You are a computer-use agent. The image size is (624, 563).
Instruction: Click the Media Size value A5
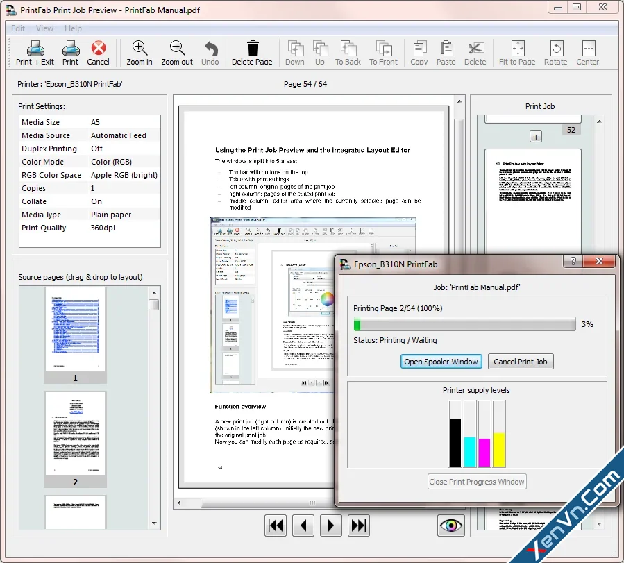click(95, 122)
